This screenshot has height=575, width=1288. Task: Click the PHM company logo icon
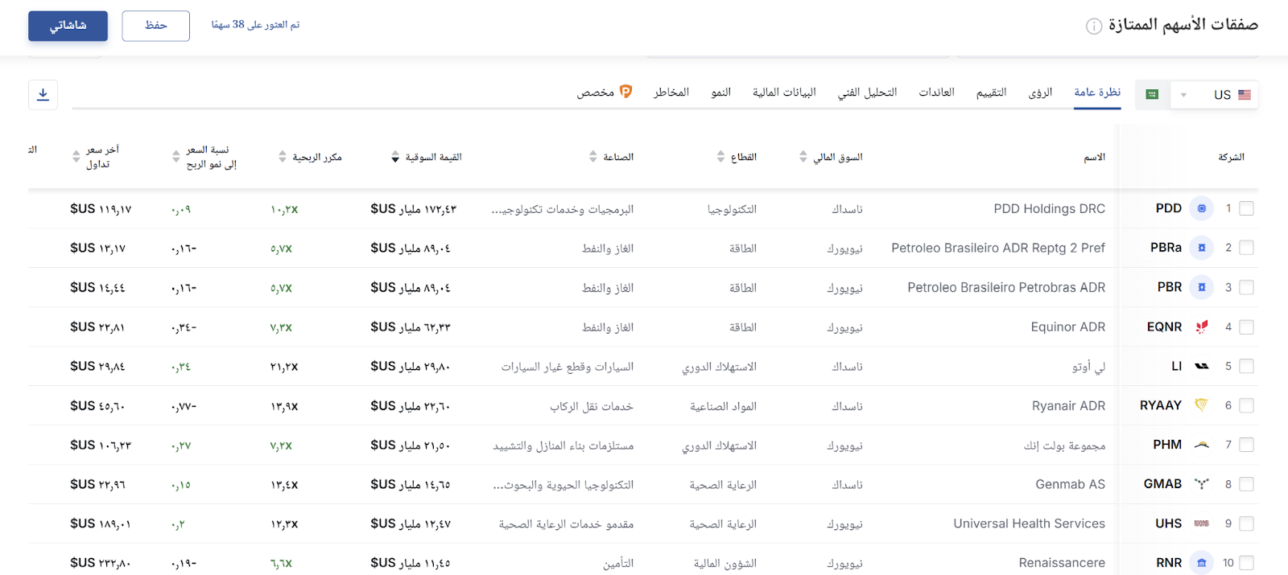coord(1202,445)
